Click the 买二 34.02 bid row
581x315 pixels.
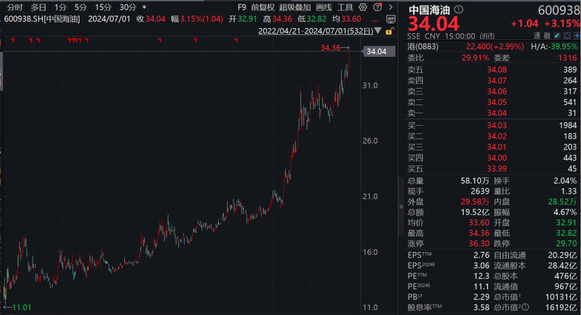pos(492,136)
